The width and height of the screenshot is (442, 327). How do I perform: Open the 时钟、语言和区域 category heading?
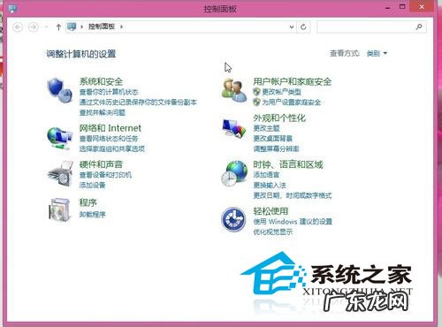coord(288,164)
